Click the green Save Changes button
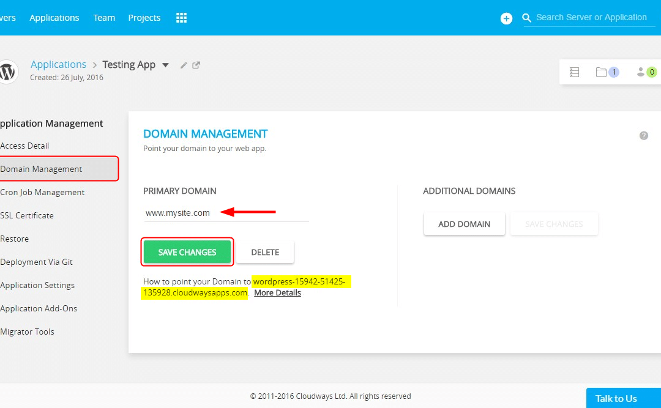The width and height of the screenshot is (661, 408). point(187,252)
